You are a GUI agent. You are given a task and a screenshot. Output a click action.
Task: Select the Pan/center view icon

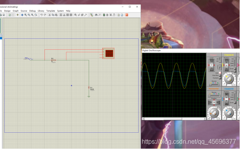(x=22, y=15)
